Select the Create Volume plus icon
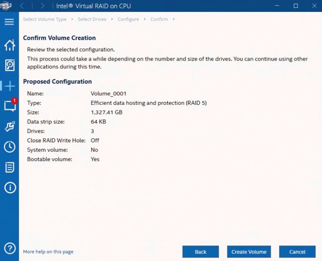The width and height of the screenshot is (322, 261). pyautogui.click(x=10, y=86)
